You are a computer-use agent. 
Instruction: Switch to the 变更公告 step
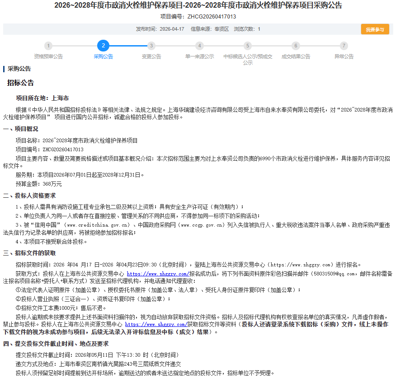[x=151, y=57]
